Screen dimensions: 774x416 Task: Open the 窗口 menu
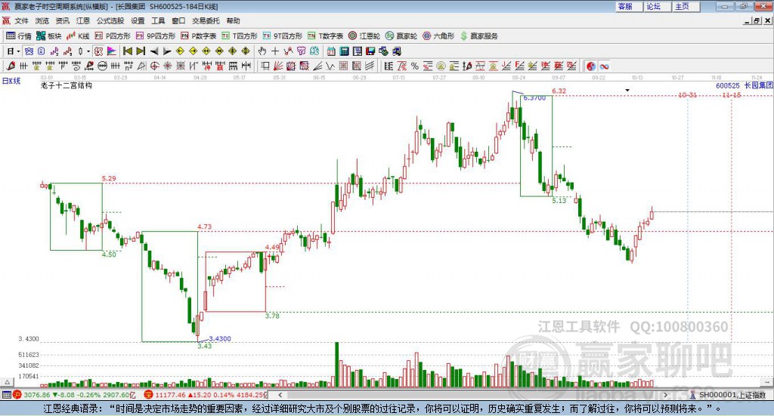click(x=178, y=20)
